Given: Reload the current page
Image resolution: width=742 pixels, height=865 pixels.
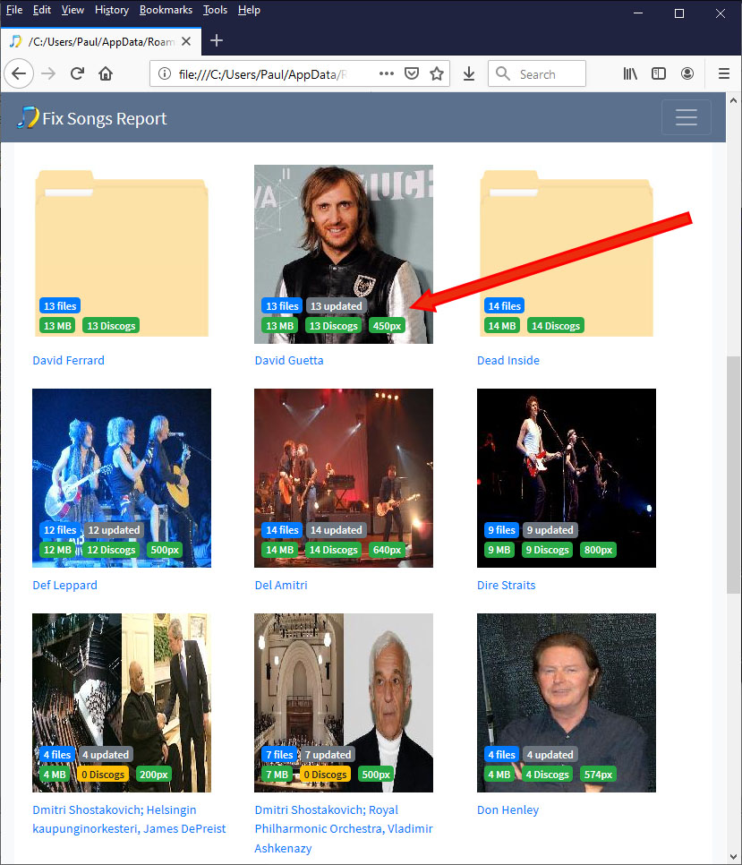Looking at the screenshot, I should click(77, 73).
